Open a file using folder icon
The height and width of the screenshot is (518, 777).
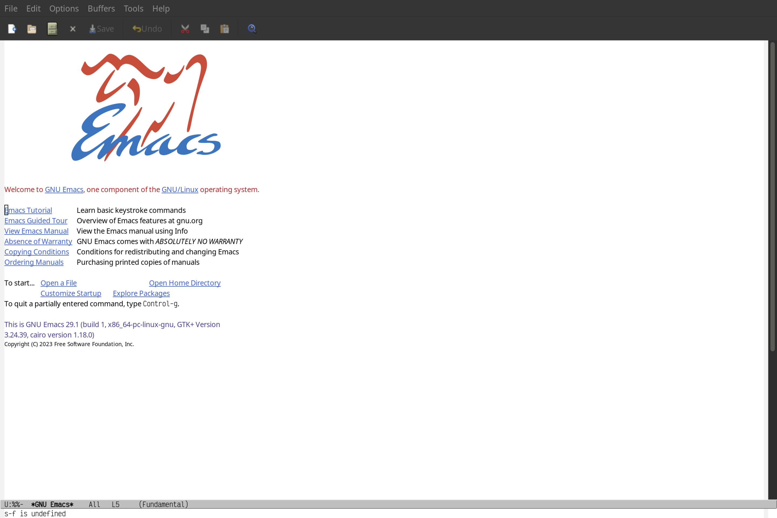pos(32,28)
